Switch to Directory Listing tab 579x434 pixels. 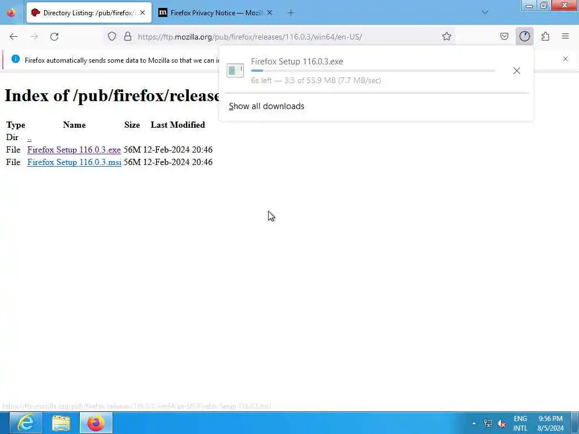[89, 13]
